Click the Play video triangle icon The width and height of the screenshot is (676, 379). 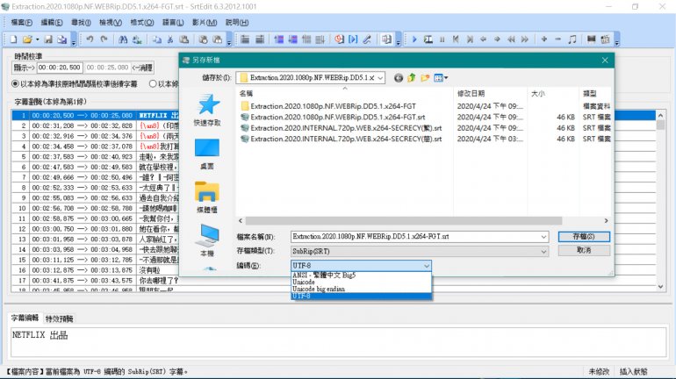(414, 39)
